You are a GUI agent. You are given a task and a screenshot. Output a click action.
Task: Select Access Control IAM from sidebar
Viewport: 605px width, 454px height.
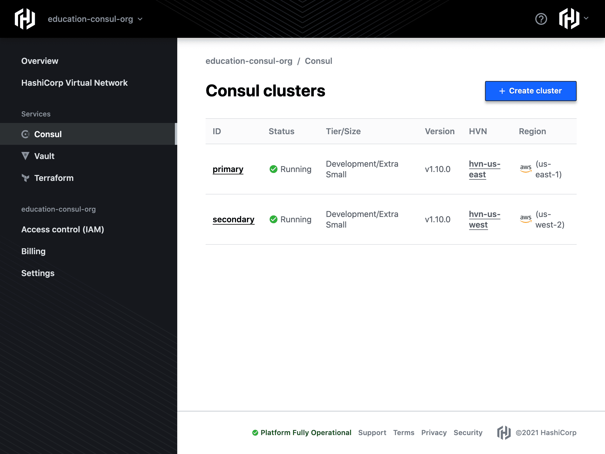coord(63,229)
